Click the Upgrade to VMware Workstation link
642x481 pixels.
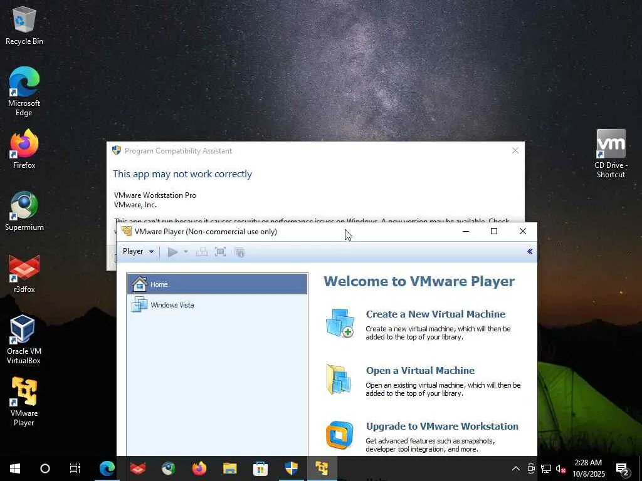(442, 426)
